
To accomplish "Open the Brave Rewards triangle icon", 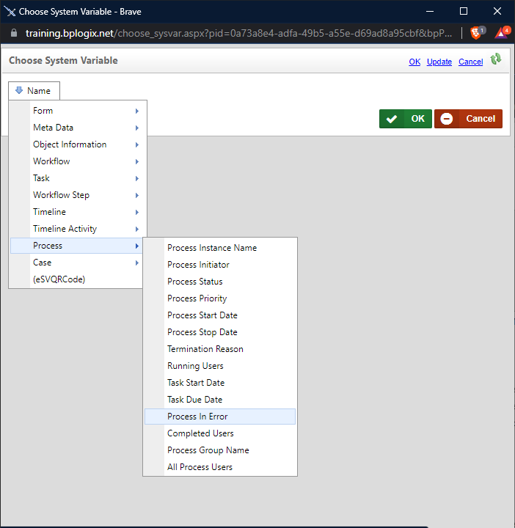I will point(503,33).
